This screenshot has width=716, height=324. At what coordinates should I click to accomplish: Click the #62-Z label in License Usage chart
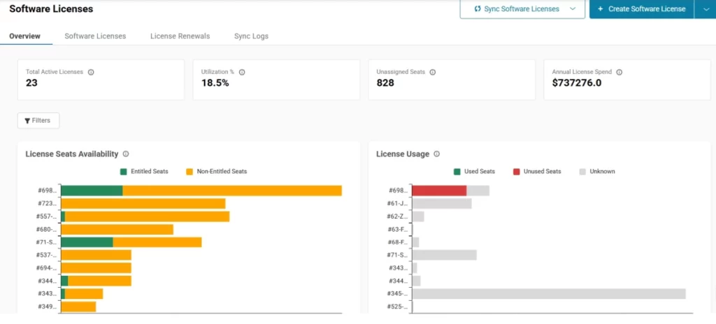397,216
